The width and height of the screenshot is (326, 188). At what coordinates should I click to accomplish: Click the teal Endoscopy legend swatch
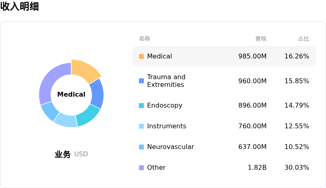(x=141, y=106)
